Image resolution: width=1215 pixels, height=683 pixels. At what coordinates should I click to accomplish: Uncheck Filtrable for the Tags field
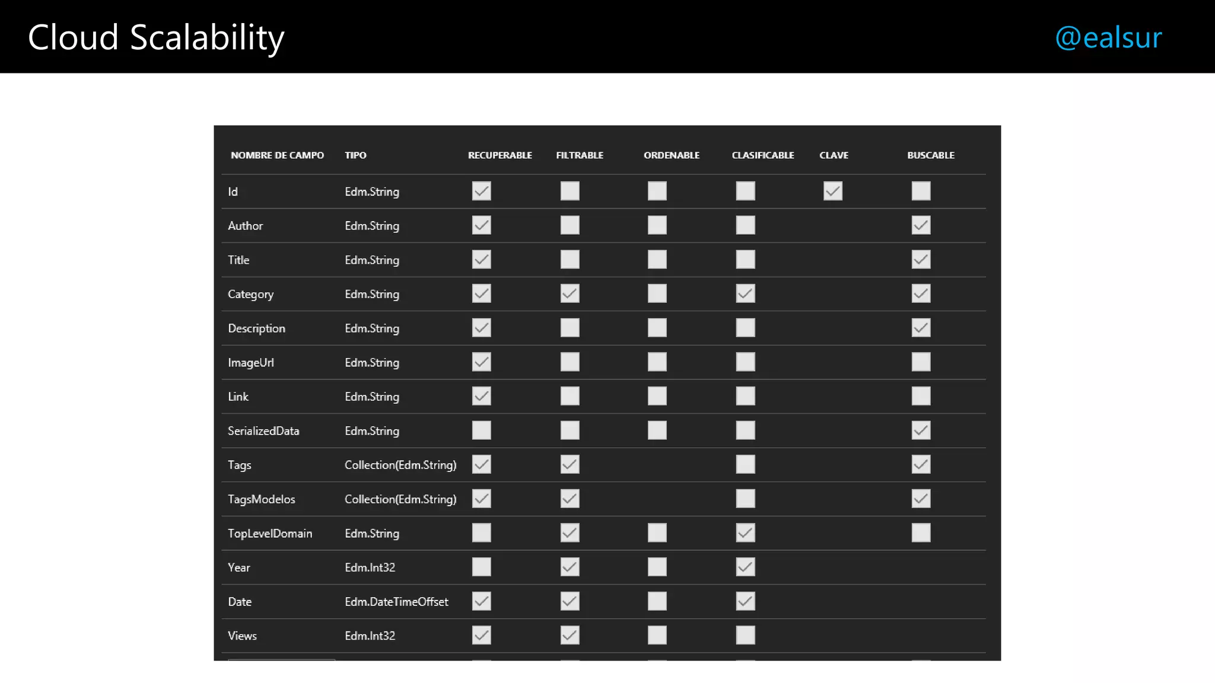570,464
